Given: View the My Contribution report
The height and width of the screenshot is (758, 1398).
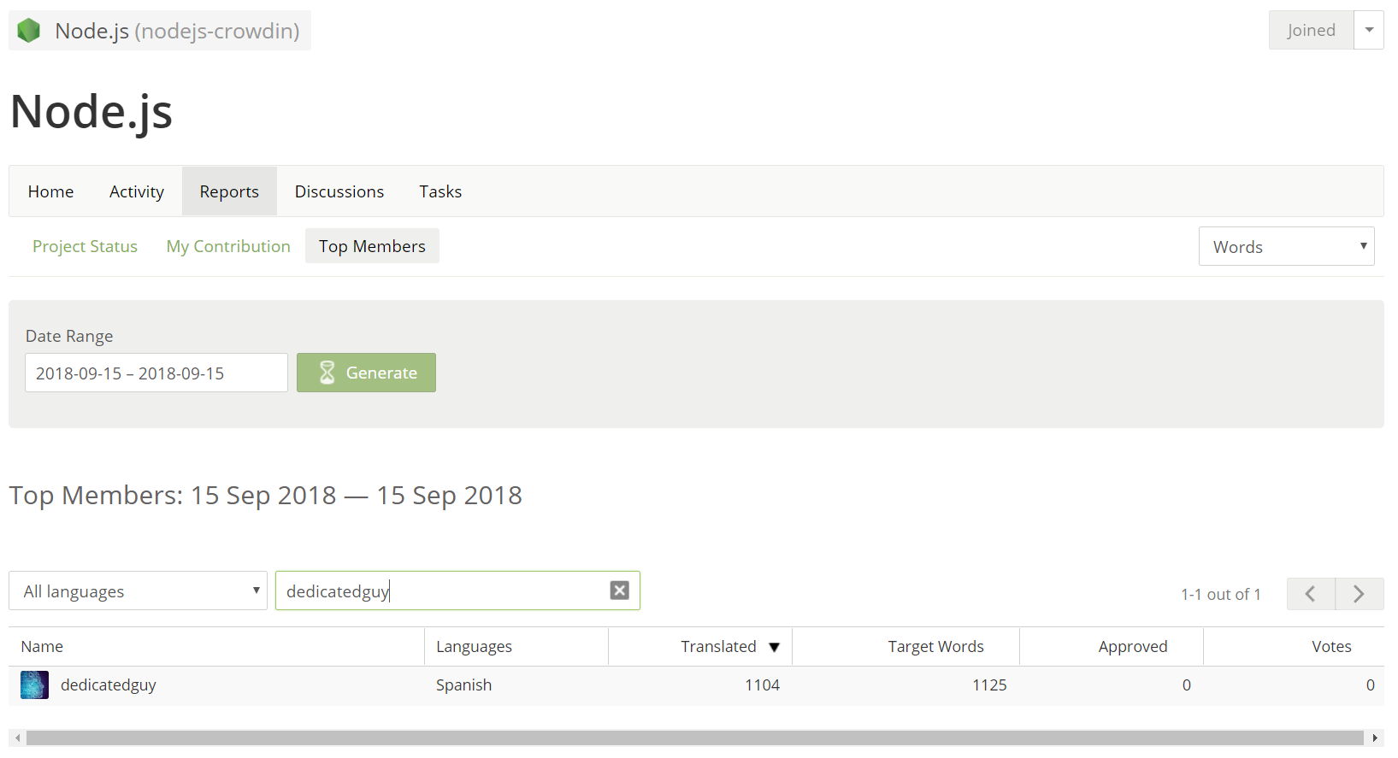Looking at the screenshot, I should (x=228, y=246).
